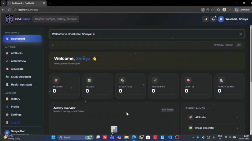Click the Last 7 days filter
Image resolution: width=252 pixels, height=141 pixels.
167,110
